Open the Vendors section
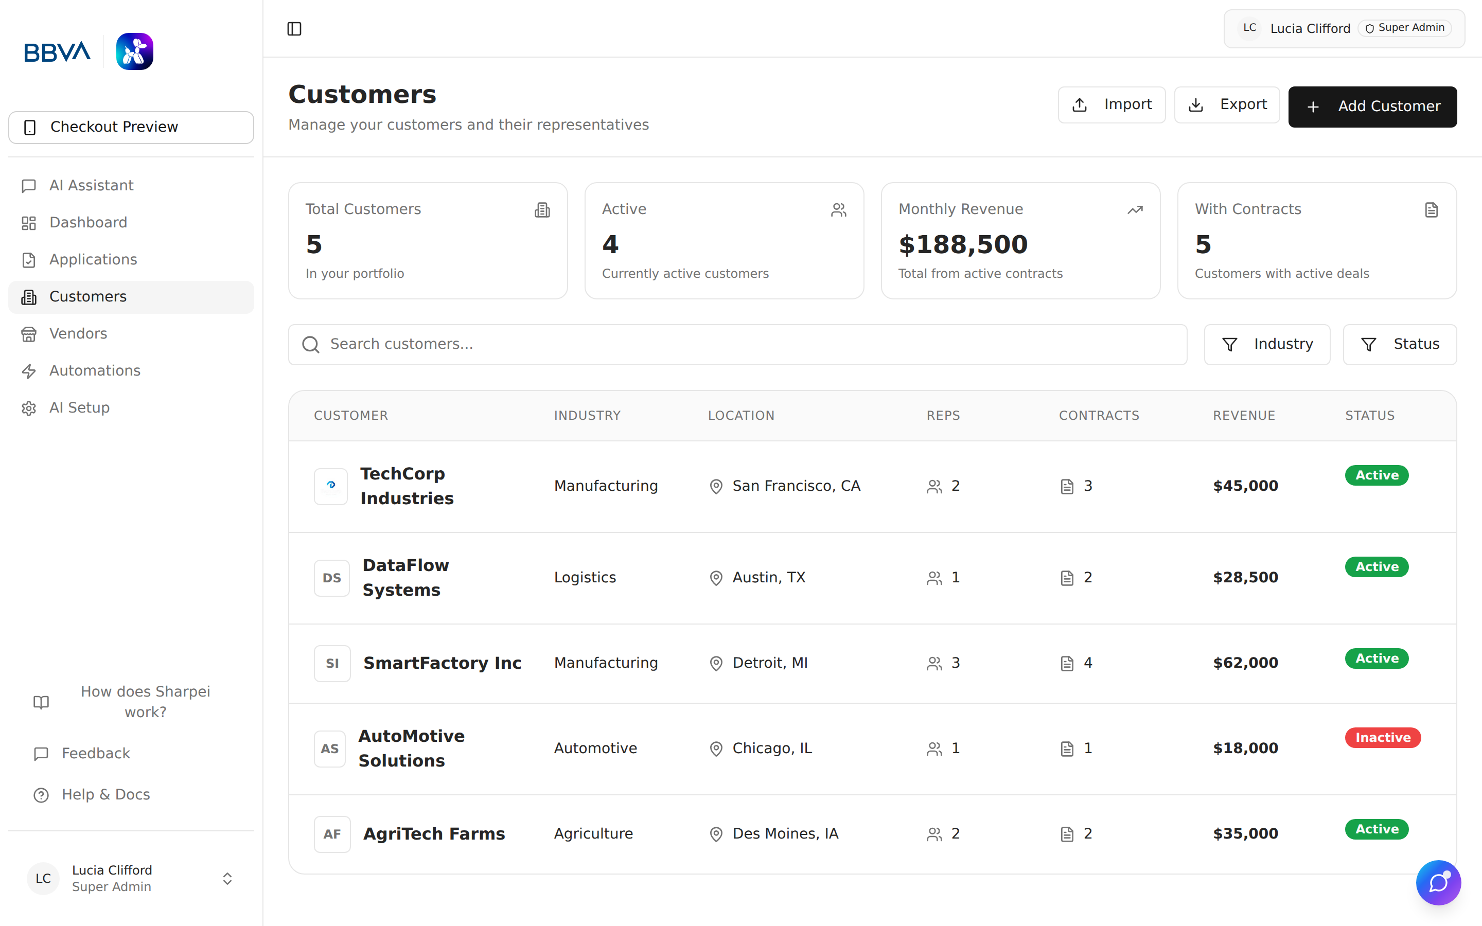This screenshot has width=1482, height=926. [78, 333]
